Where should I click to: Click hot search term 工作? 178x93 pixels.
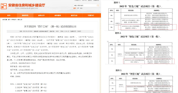[78, 8]
